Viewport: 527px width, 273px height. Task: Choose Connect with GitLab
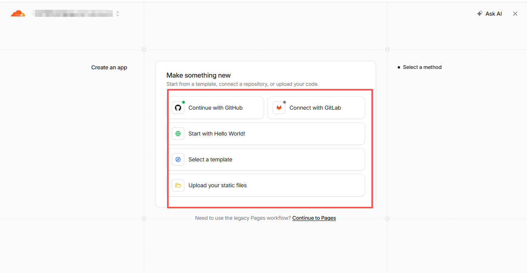click(316, 108)
